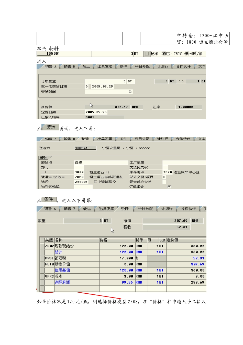
Task: Click the empty last row of the conditions table
Action: [123, 289]
